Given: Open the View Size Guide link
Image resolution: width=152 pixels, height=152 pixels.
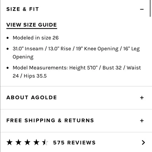Looking at the screenshot, I should point(32,25).
